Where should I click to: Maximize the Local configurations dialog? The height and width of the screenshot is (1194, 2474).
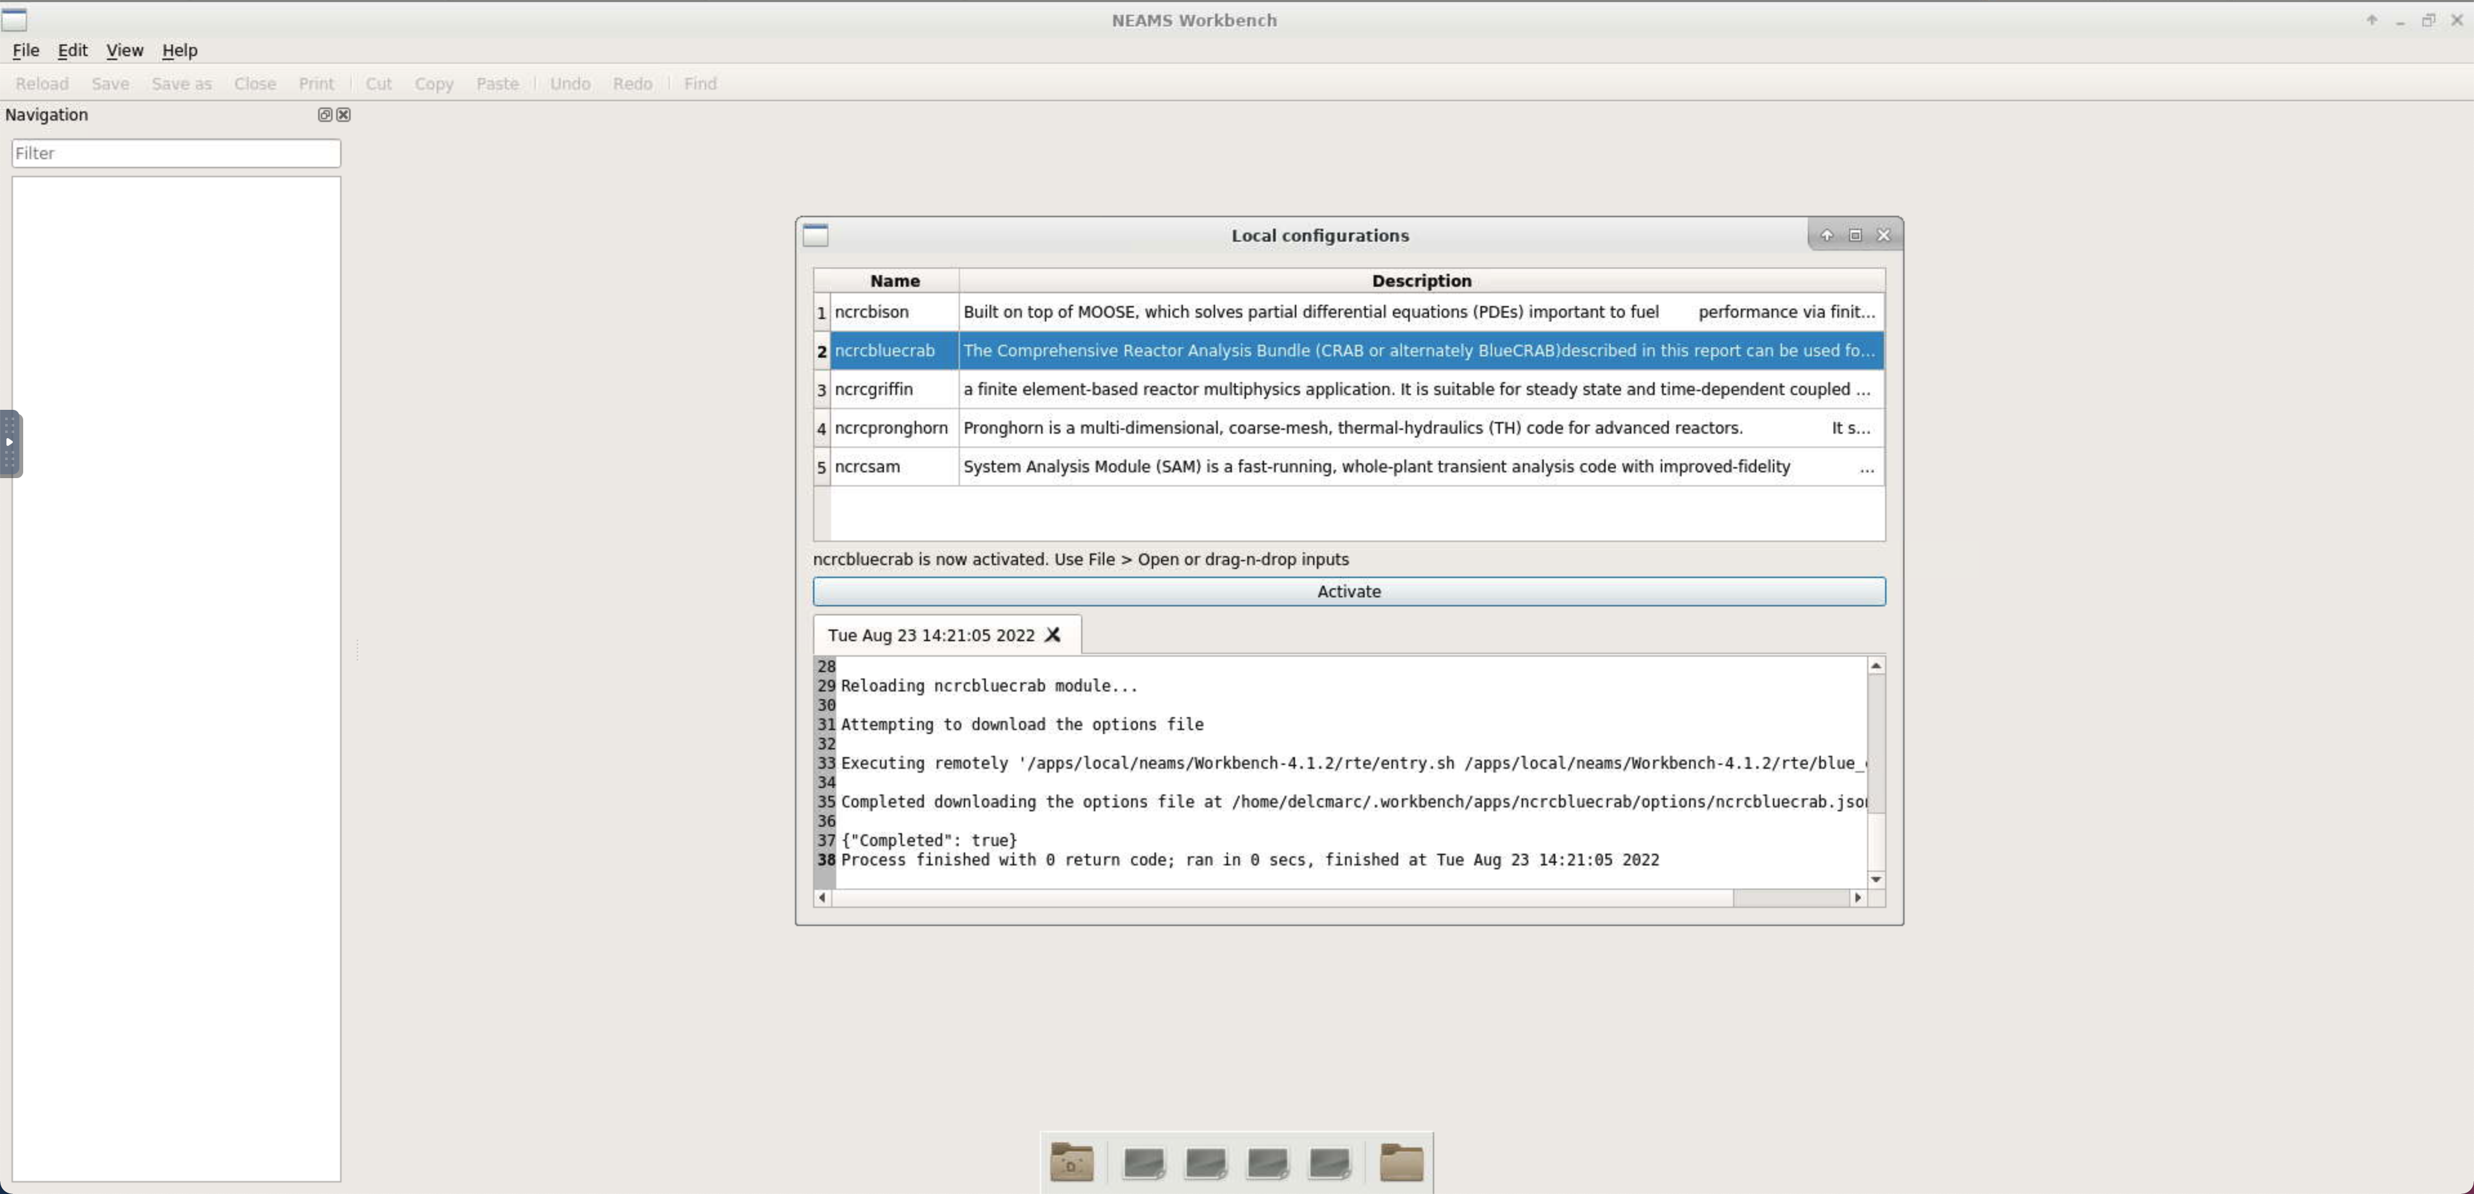(x=1855, y=235)
